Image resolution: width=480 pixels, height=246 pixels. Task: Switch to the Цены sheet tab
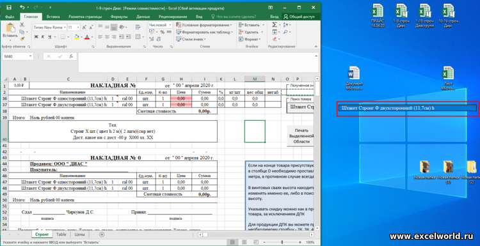79,234
